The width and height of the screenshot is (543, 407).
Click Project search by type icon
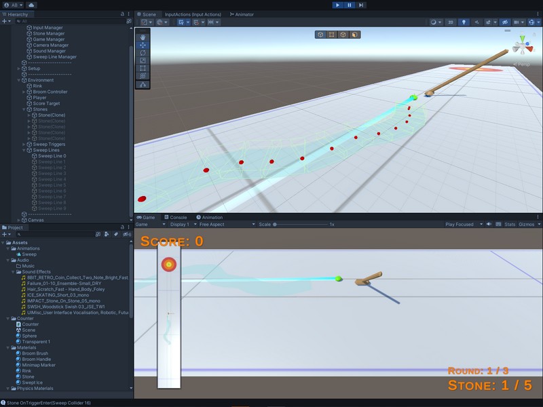pyautogui.click(x=107, y=234)
